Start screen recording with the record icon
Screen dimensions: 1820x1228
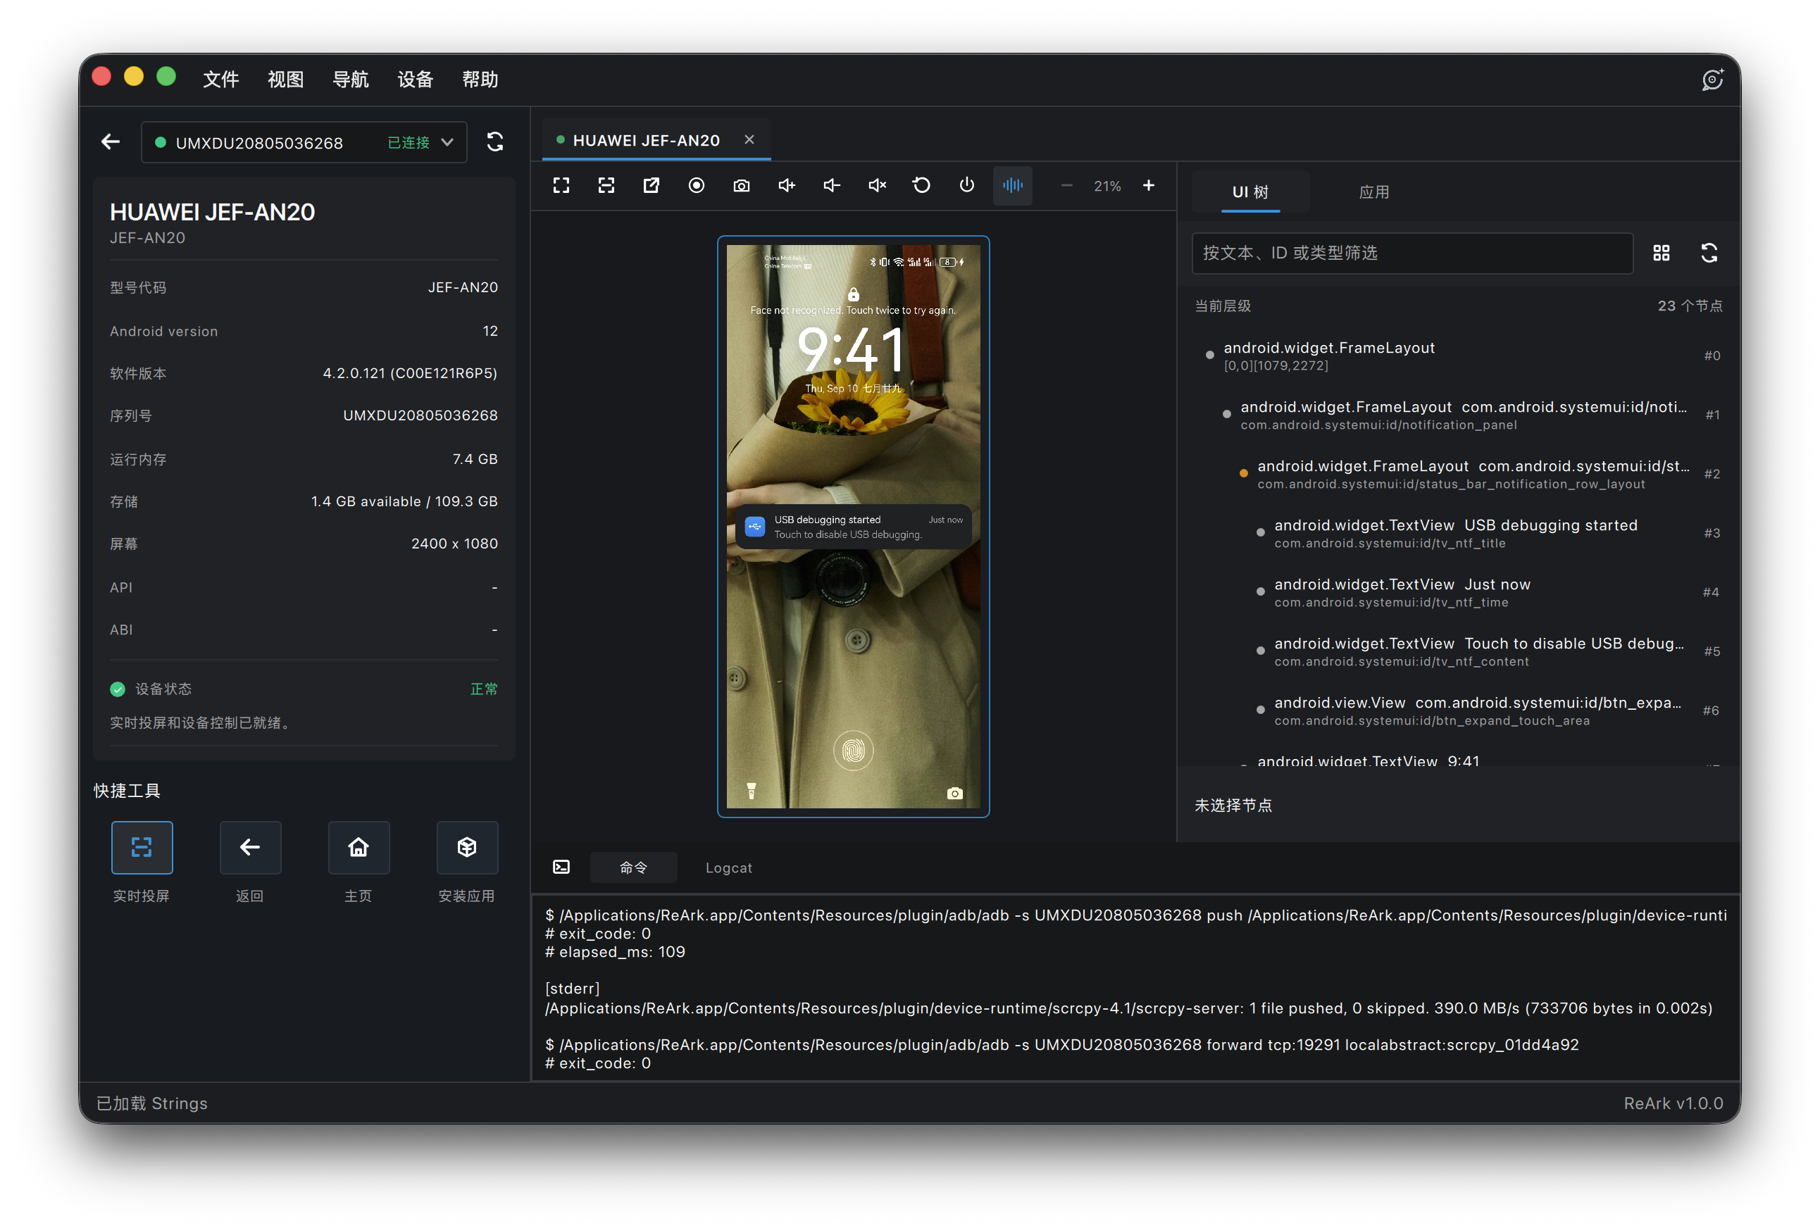click(x=696, y=185)
